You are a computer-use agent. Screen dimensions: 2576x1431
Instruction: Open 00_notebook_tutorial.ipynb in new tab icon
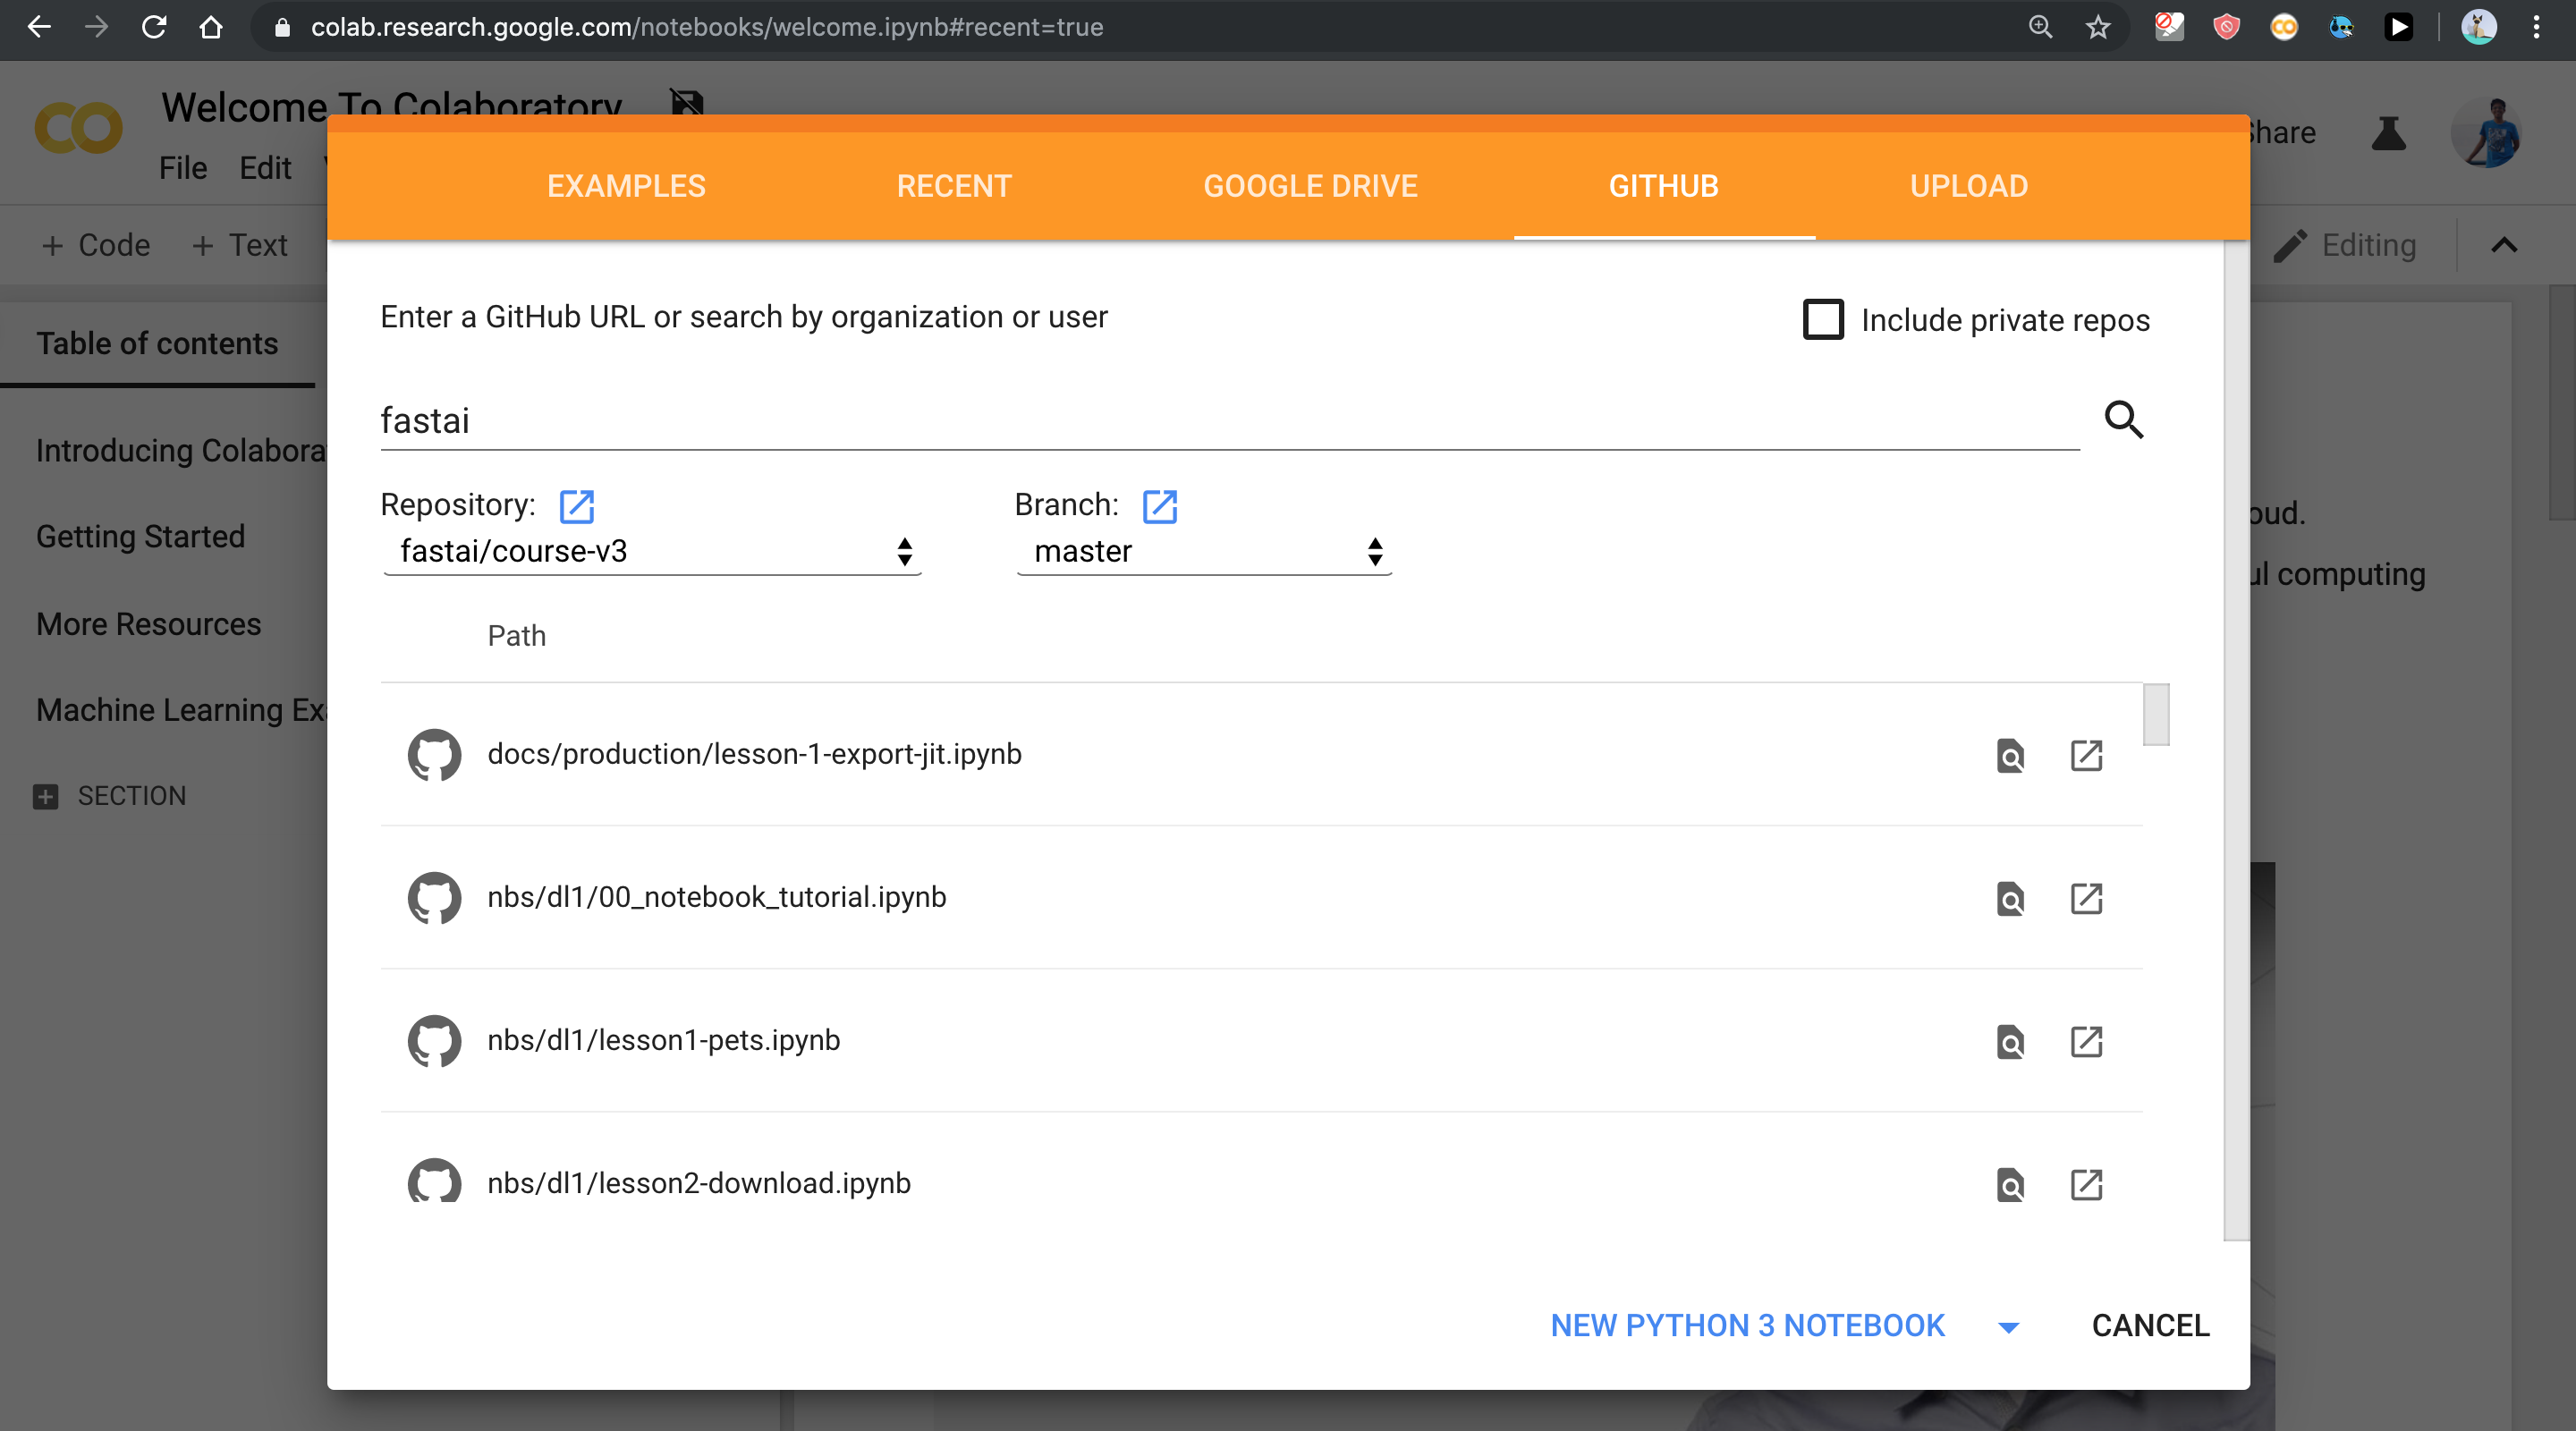[2086, 899]
